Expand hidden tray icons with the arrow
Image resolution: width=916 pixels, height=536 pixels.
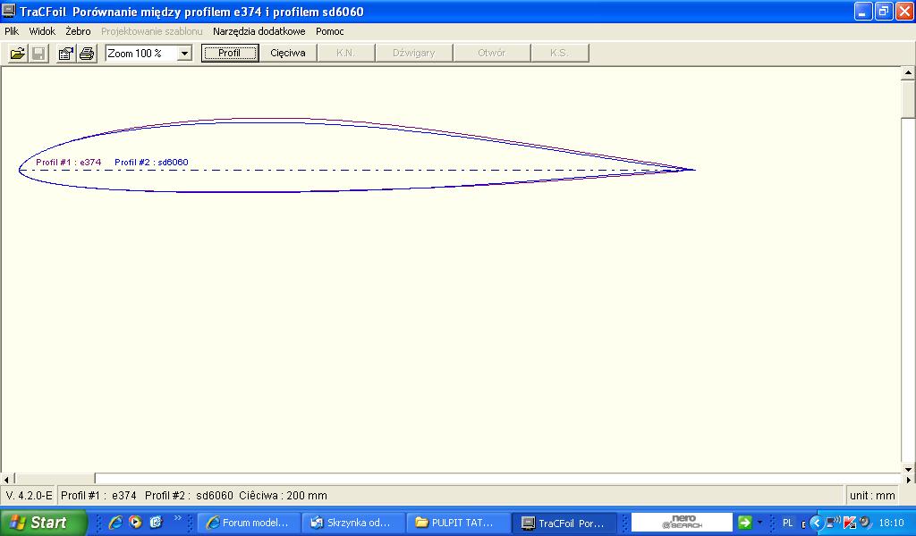pos(816,523)
